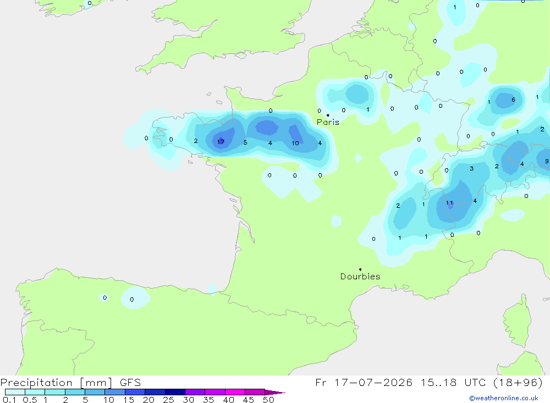Click the 9 mm value at the map's eastern edge
This screenshot has height=403, width=550.
click(547, 161)
